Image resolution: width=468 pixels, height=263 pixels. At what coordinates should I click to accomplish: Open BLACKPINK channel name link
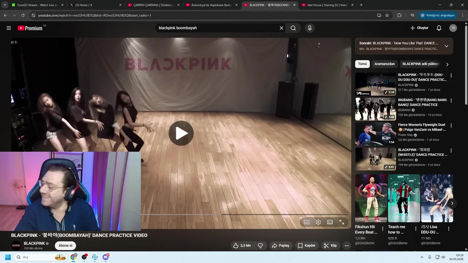pos(34,243)
